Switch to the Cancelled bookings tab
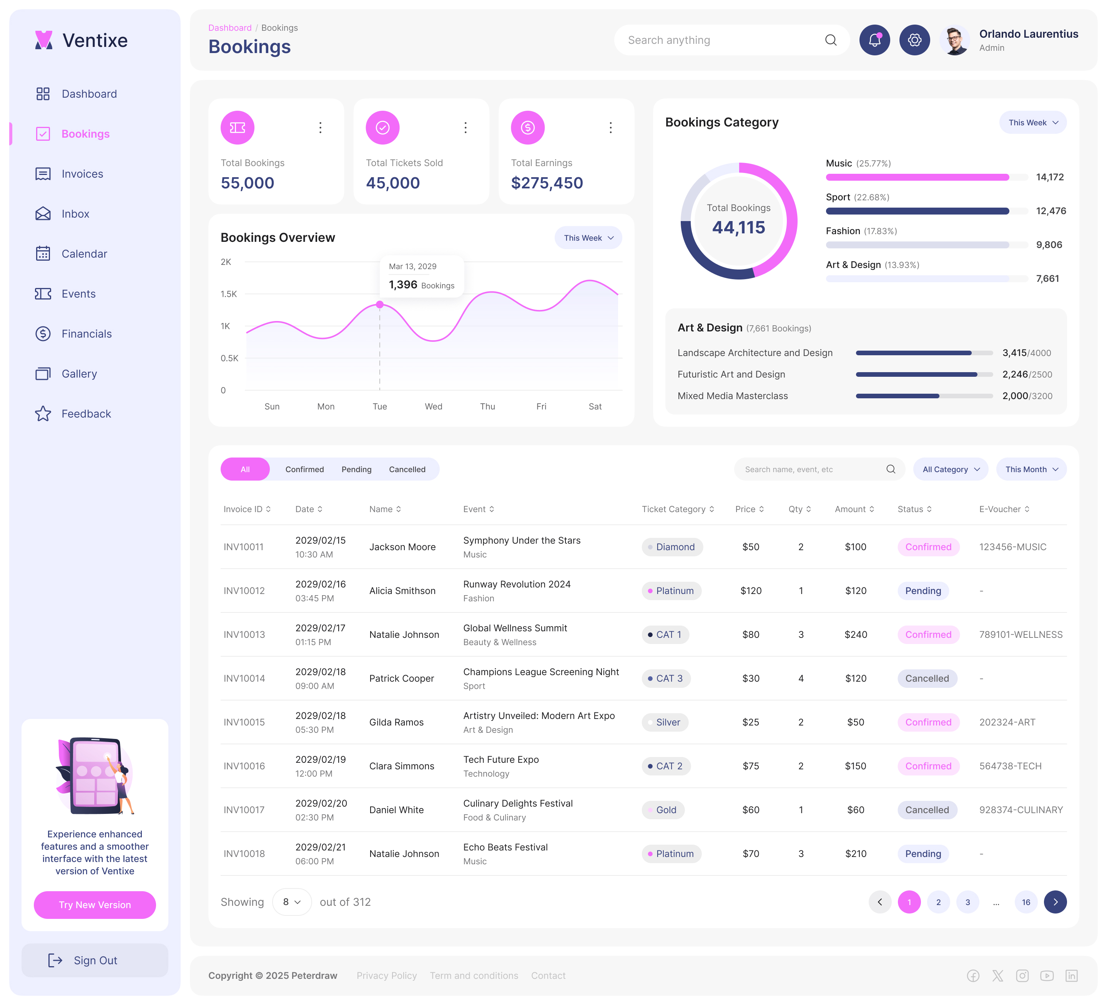 coord(407,469)
